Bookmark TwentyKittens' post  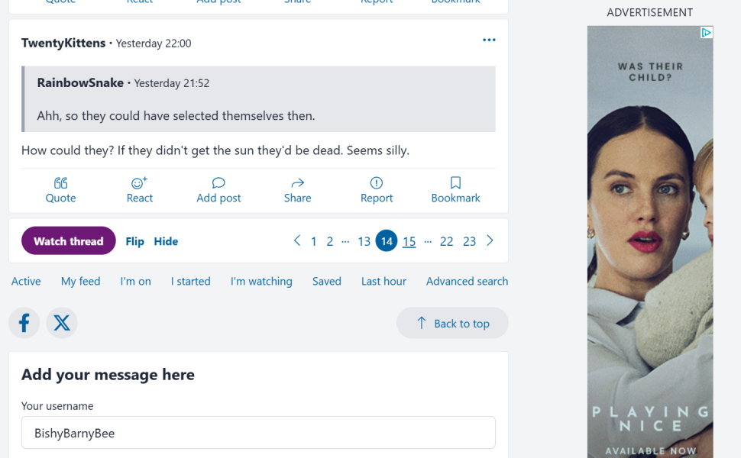[455, 183]
